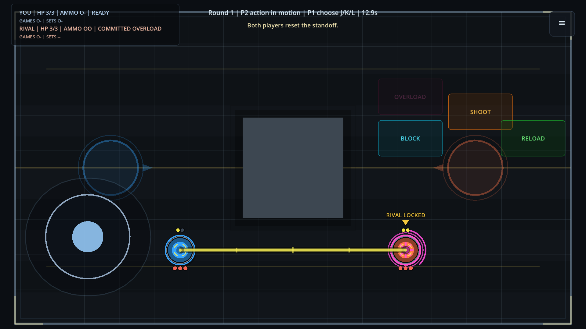The image size is (586, 329).
Task: Choose the RELOAD action
Action: click(533, 138)
